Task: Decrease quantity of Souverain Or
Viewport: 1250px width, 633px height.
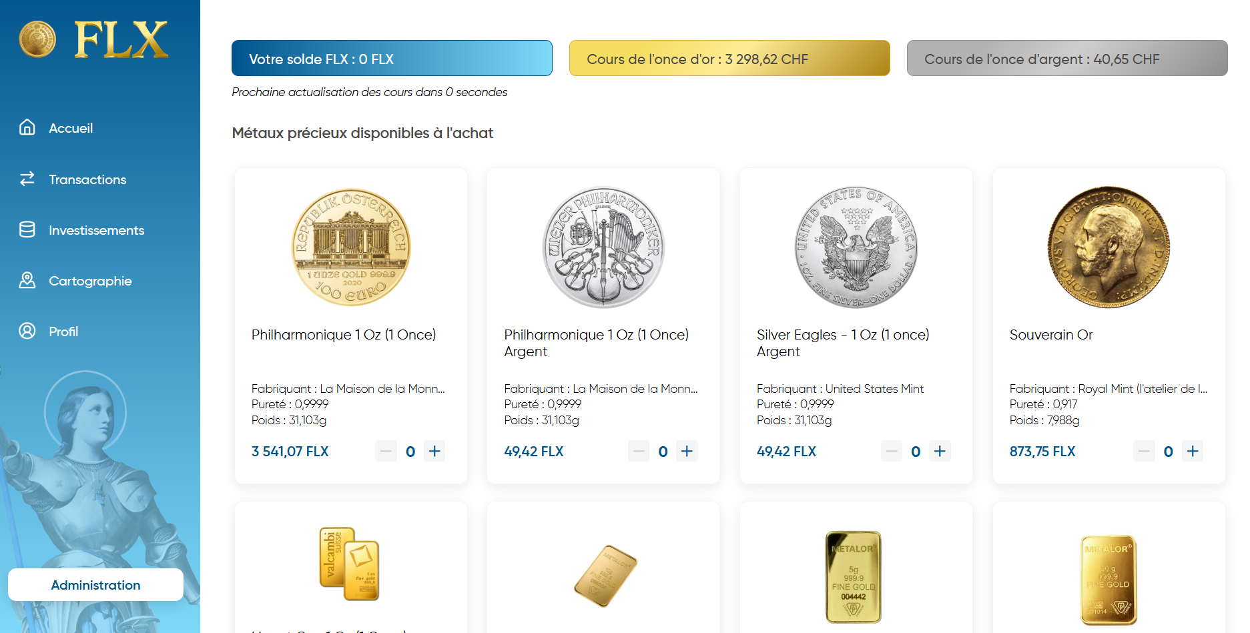Action: [x=1144, y=452]
